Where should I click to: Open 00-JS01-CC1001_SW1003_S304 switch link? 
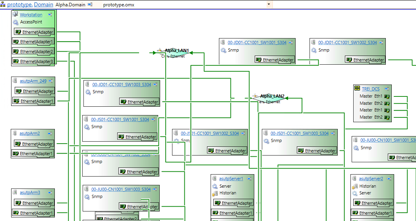(x=300, y=133)
